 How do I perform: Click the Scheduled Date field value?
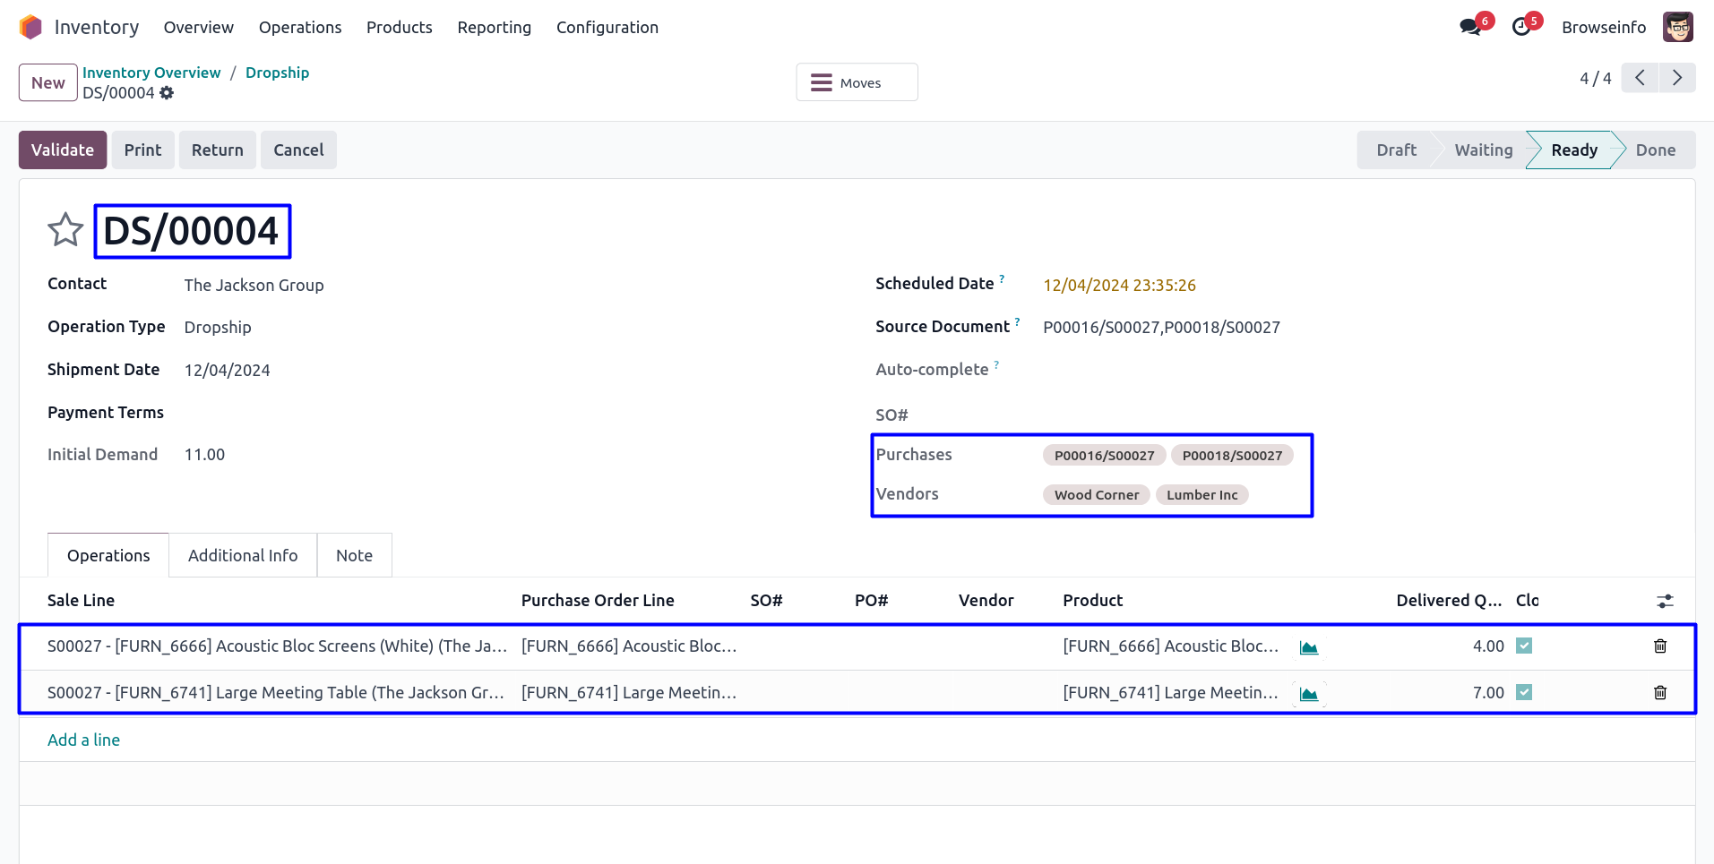[1119, 286]
